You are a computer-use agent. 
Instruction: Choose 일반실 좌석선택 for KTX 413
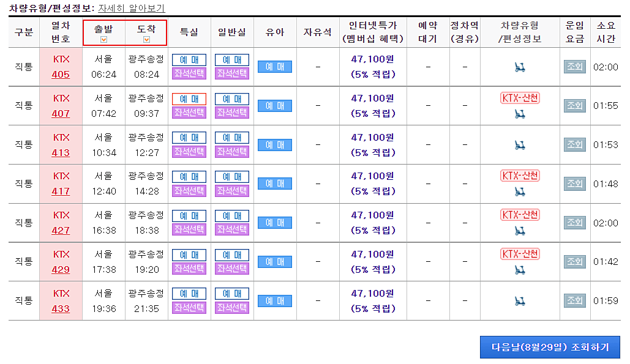(232, 152)
